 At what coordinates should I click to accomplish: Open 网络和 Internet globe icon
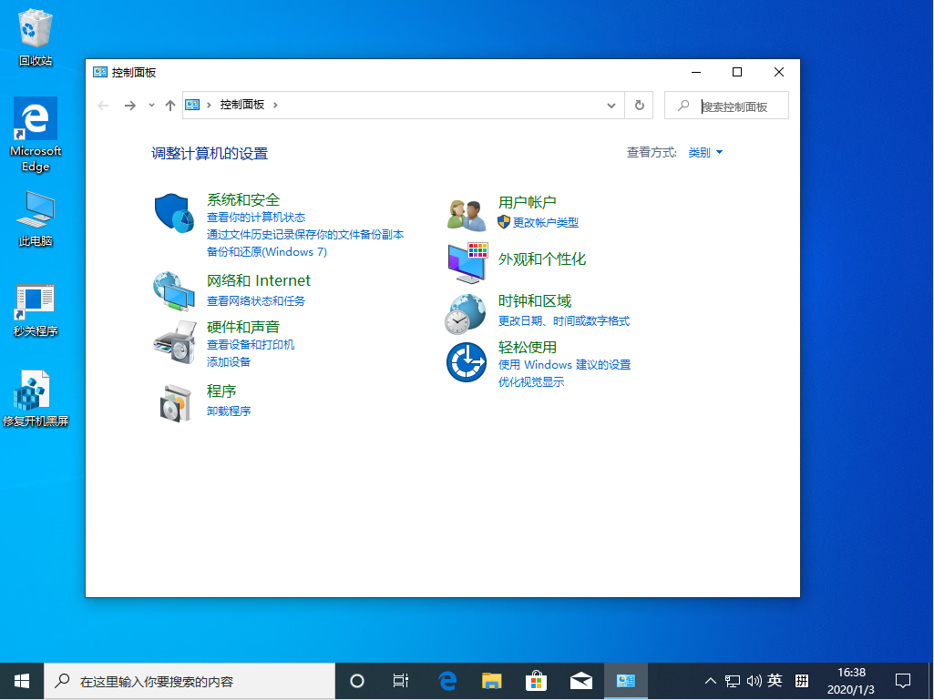(174, 289)
